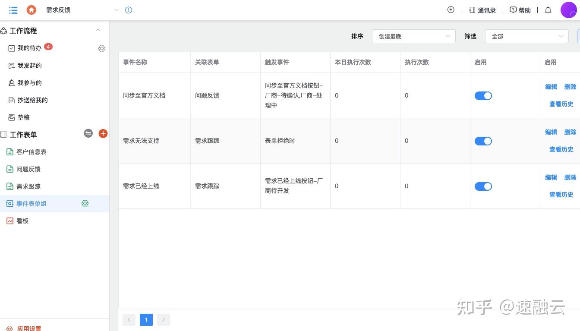
Task: Click 编辑 for 同步至官方文档 row
Action: pyautogui.click(x=551, y=87)
